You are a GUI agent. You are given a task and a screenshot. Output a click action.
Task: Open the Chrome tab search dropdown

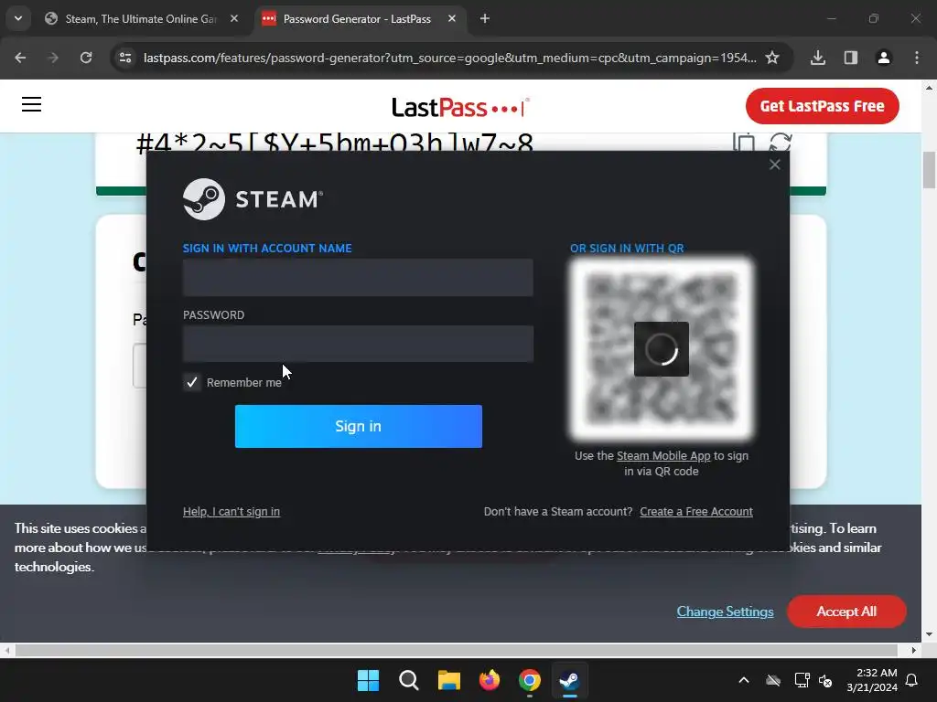[18, 18]
